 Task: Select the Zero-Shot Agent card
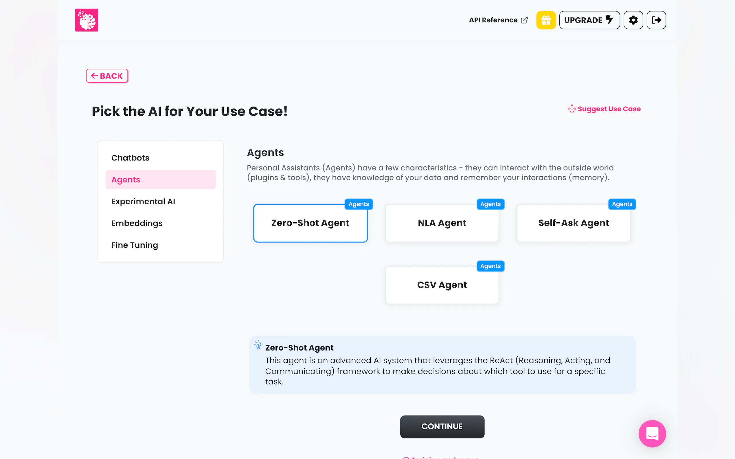point(310,223)
